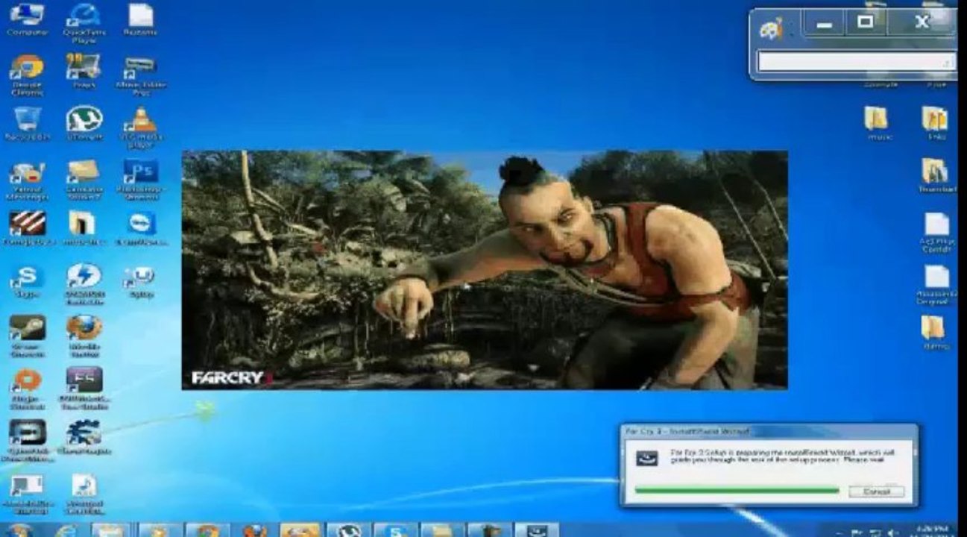Viewport: 967px width, 537px height.
Task: Switch to Chrome on the taskbar
Action: [207, 530]
